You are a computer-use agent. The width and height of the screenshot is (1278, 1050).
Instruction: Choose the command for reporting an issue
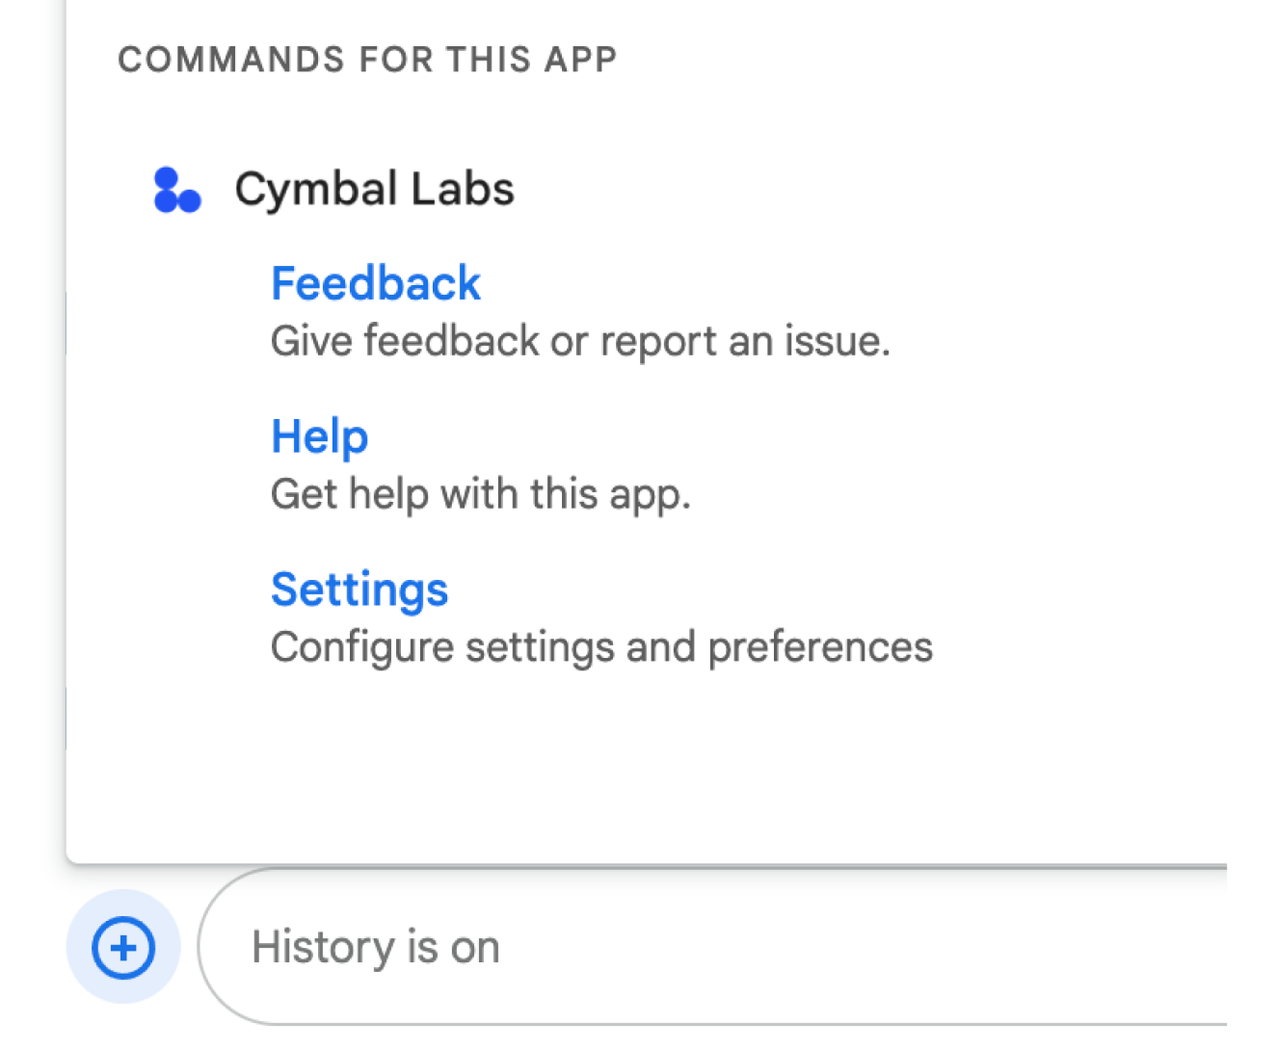pyautogui.click(x=375, y=283)
